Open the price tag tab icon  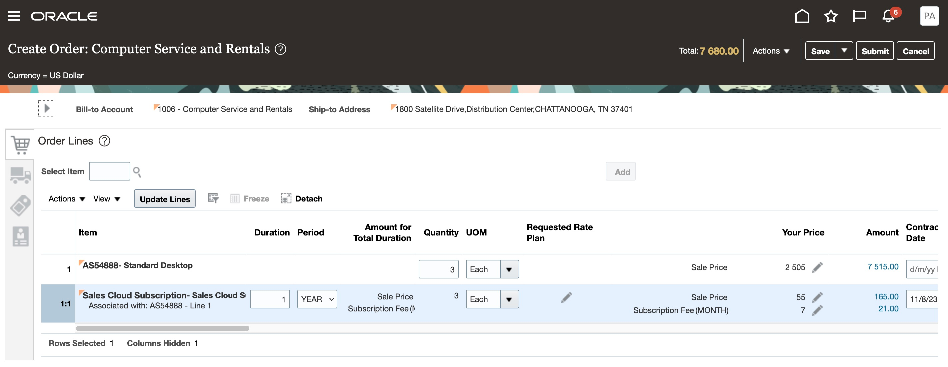coord(20,205)
